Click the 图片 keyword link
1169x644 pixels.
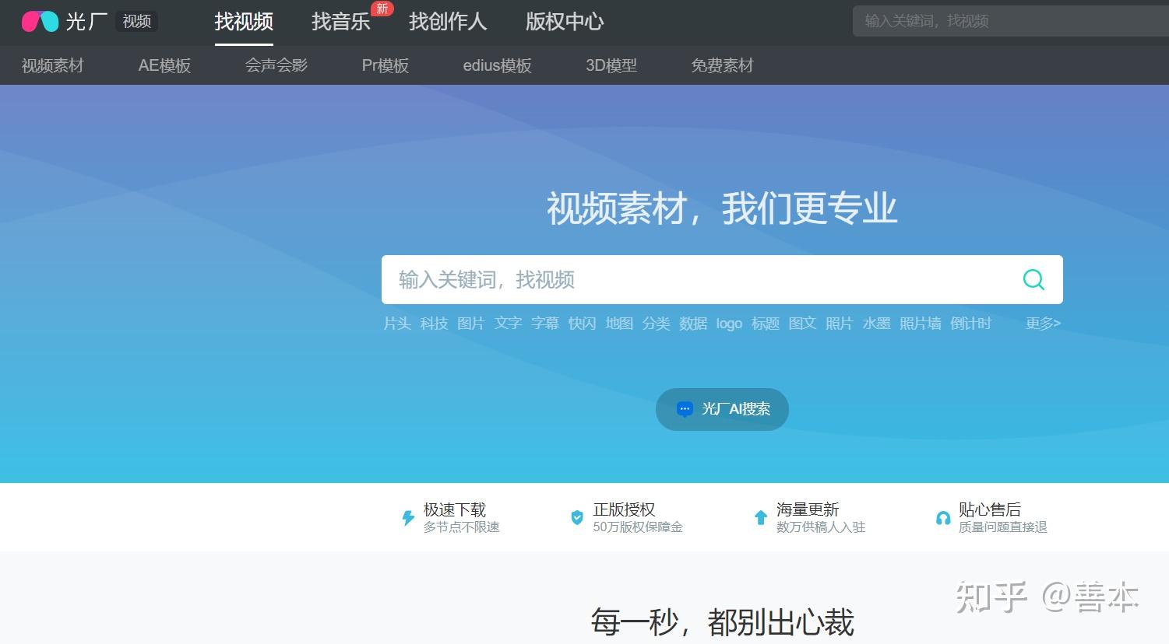tap(470, 323)
